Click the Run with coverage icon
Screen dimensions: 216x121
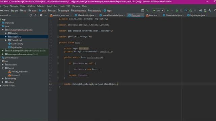181,10
